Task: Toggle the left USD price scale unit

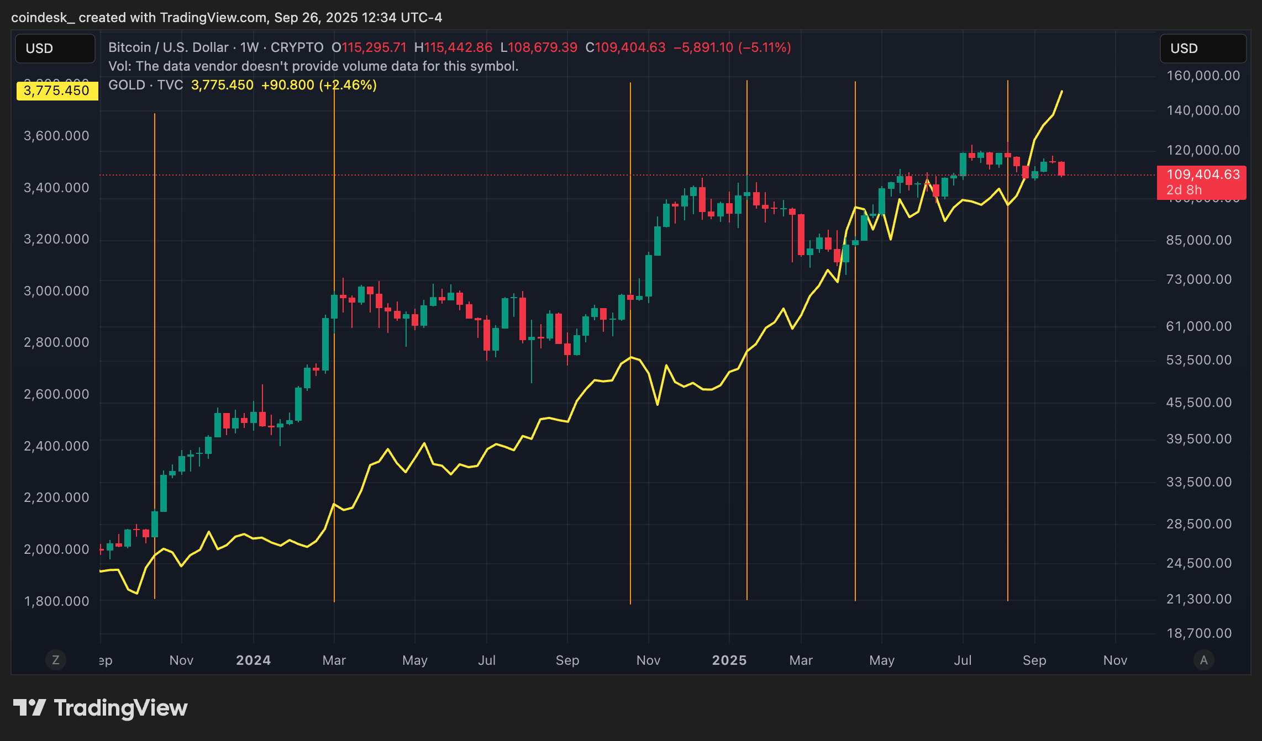Action: click(54, 49)
